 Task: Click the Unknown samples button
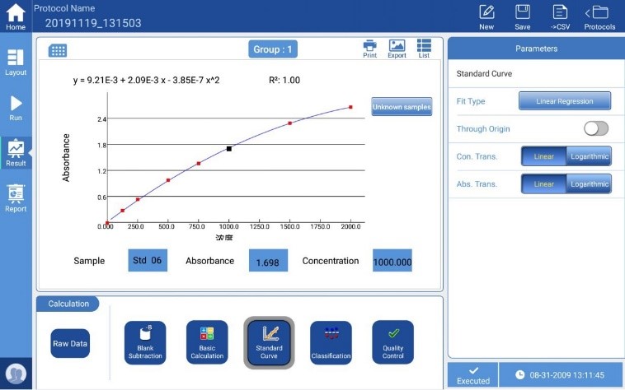(x=402, y=107)
